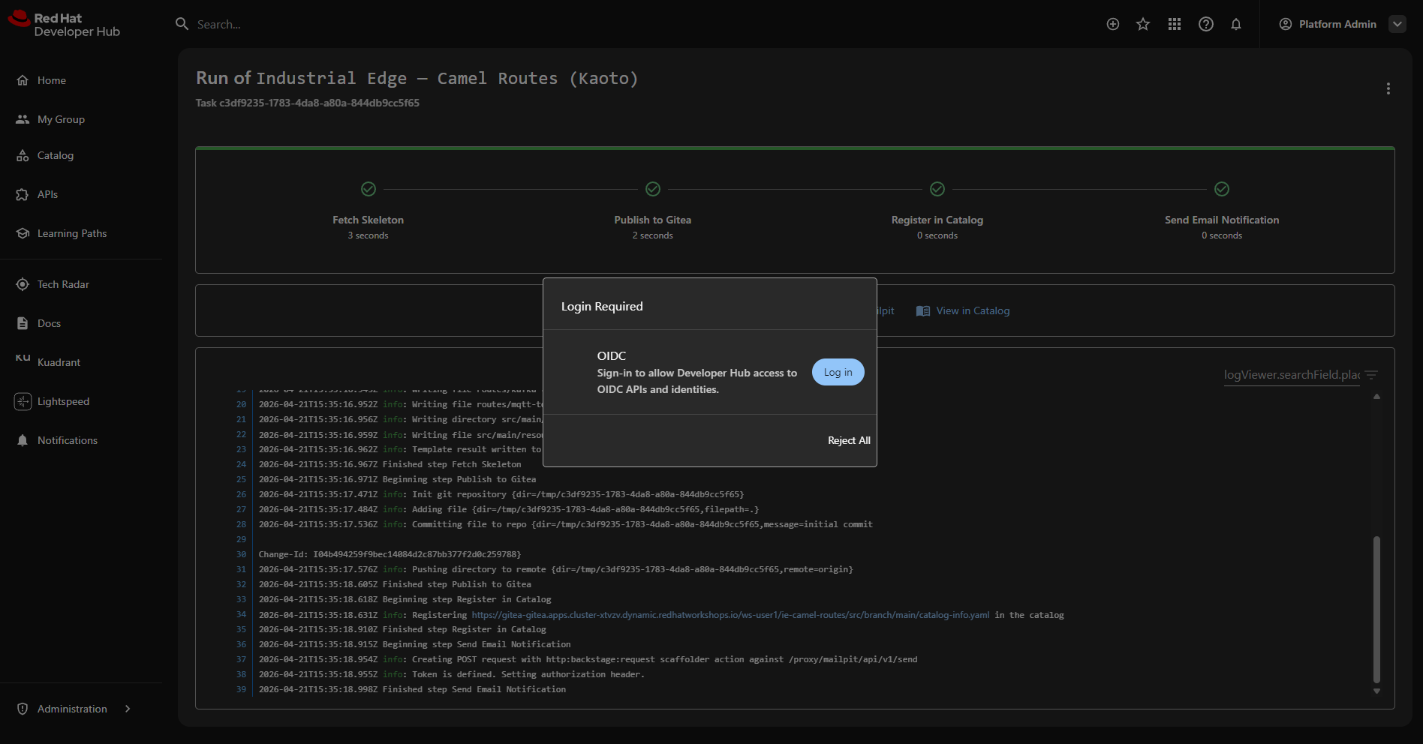1423x744 pixels.
Task: Open APIs in the sidebar
Action: 47,194
